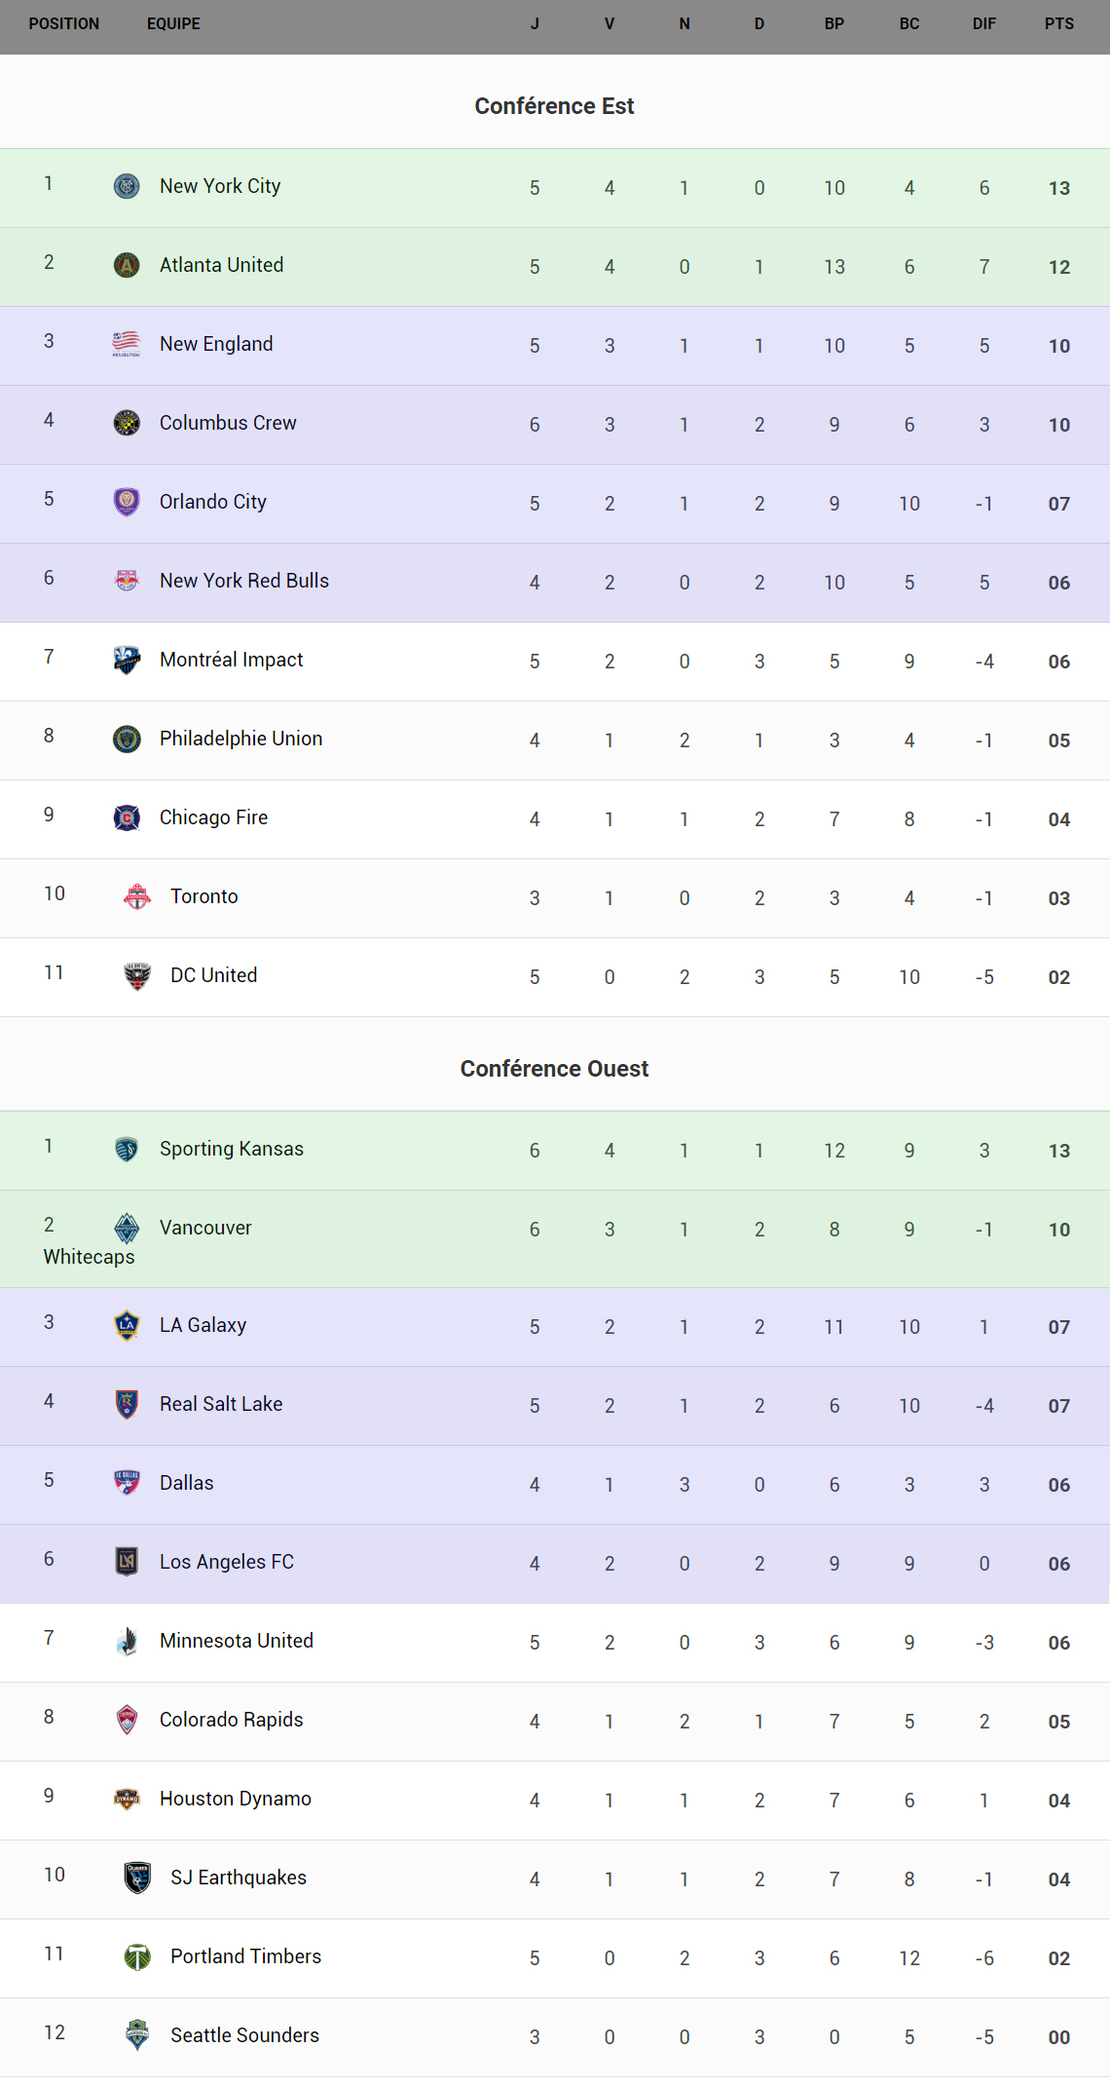This screenshot has height=2087, width=1110.
Task: Select the Houston Dynamo team name
Action: pyautogui.click(x=236, y=1799)
